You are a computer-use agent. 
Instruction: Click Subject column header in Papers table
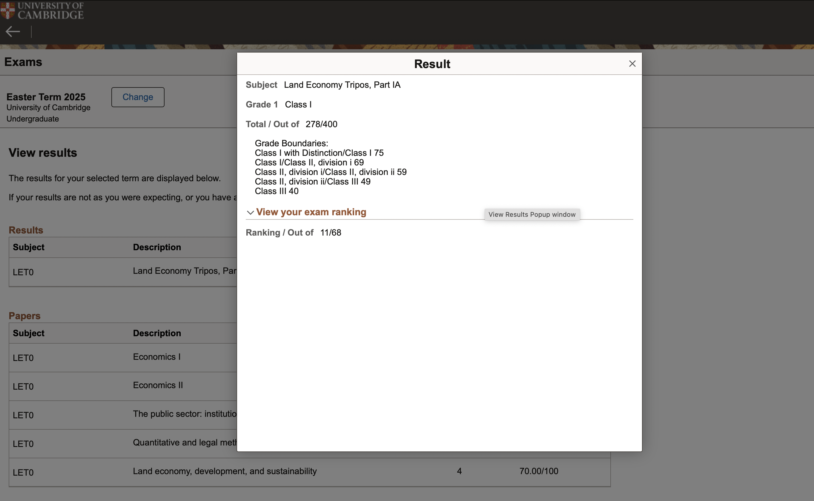pyautogui.click(x=28, y=333)
